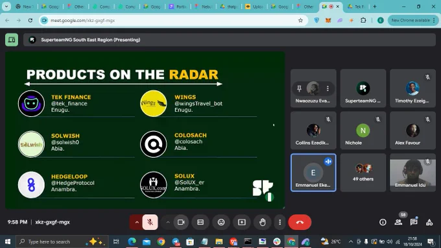Open the emoji reactions button
Screen dimensions: 441x248
[221, 222]
